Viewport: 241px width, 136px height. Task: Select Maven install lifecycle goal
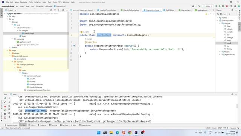[x=229, y=43]
